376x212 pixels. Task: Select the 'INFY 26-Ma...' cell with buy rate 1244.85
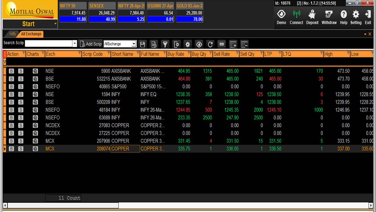point(152,110)
